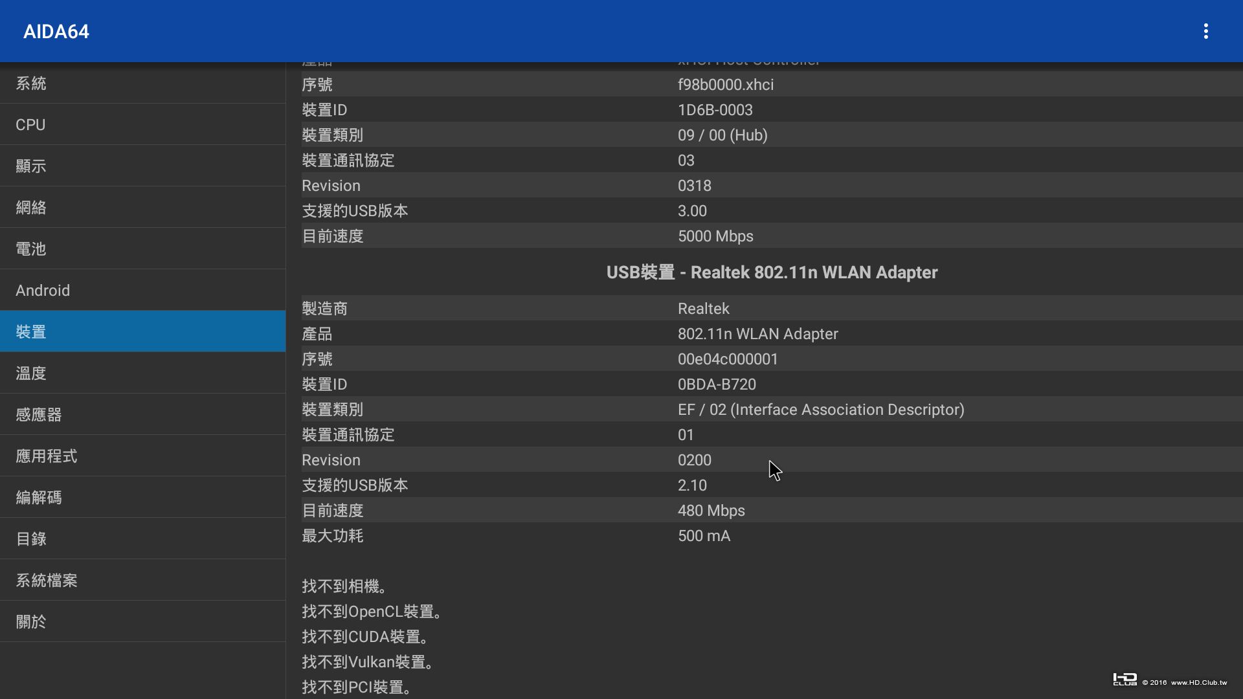
Task: Select the highlighted 裝置 devices item
Action: (142, 332)
